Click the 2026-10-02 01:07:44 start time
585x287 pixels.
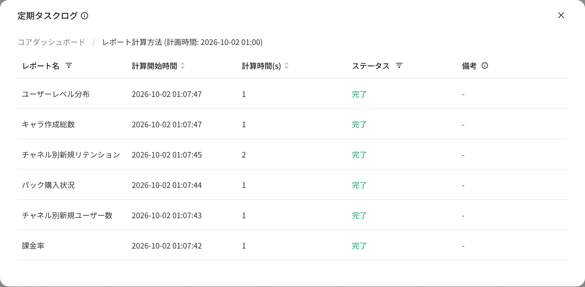(167, 185)
